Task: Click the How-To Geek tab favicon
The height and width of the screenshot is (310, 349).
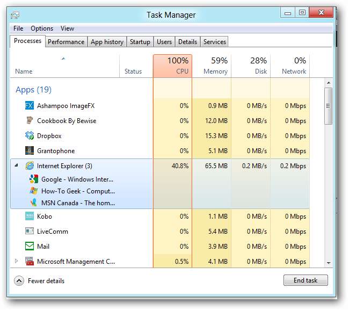Action: (x=34, y=191)
